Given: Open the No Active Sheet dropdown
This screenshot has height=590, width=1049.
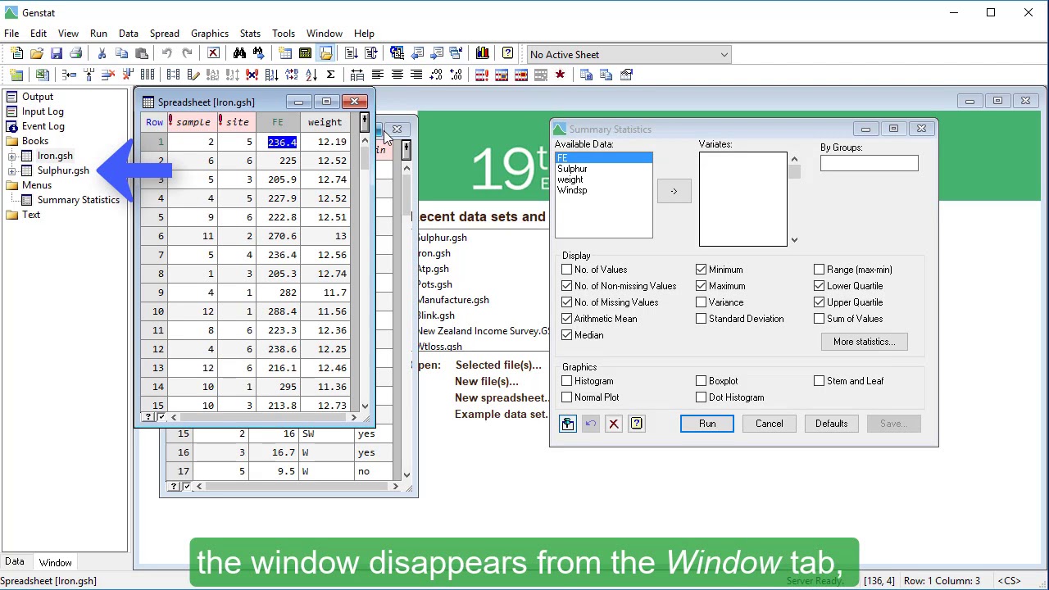Looking at the screenshot, I should click(x=628, y=55).
